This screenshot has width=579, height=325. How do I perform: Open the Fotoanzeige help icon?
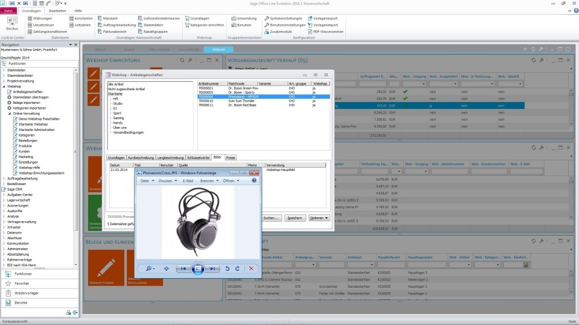254,181
